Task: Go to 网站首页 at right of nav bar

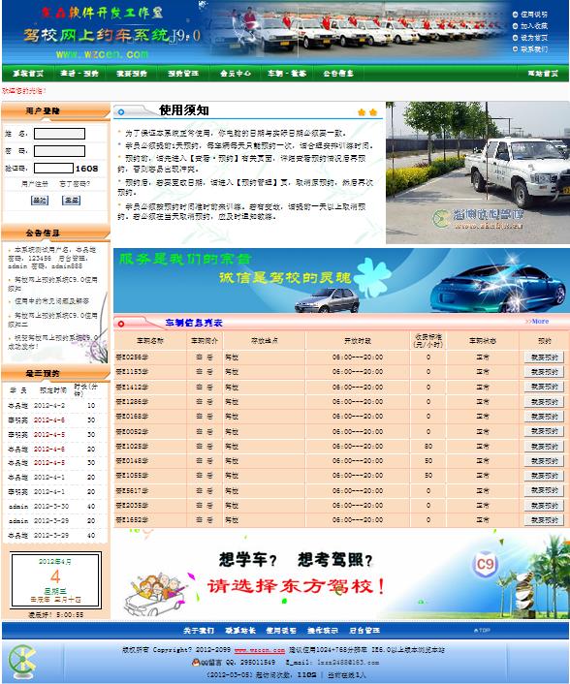Action: (543, 74)
